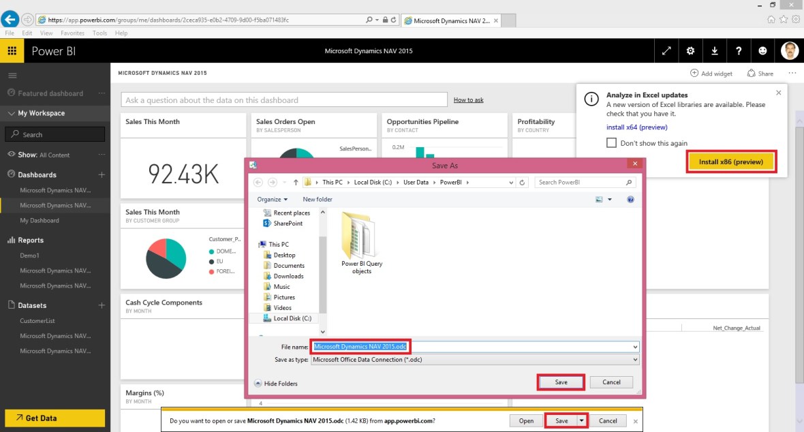
Task: Click the feedback smiley face icon
Action: pos(762,50)
